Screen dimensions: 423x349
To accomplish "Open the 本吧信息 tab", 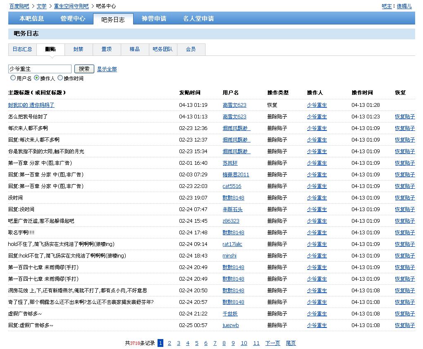I will pyautogui.click(x=31, y=18).
